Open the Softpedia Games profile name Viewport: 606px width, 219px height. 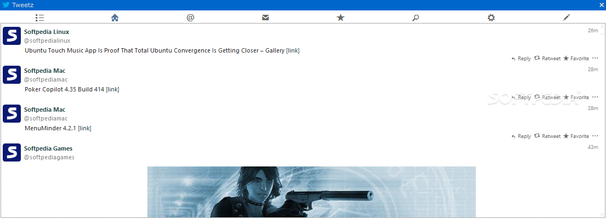(48, 148)
